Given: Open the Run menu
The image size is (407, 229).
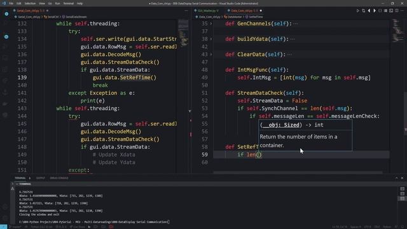Looking at the screenshot, I should tap(57, 4).
